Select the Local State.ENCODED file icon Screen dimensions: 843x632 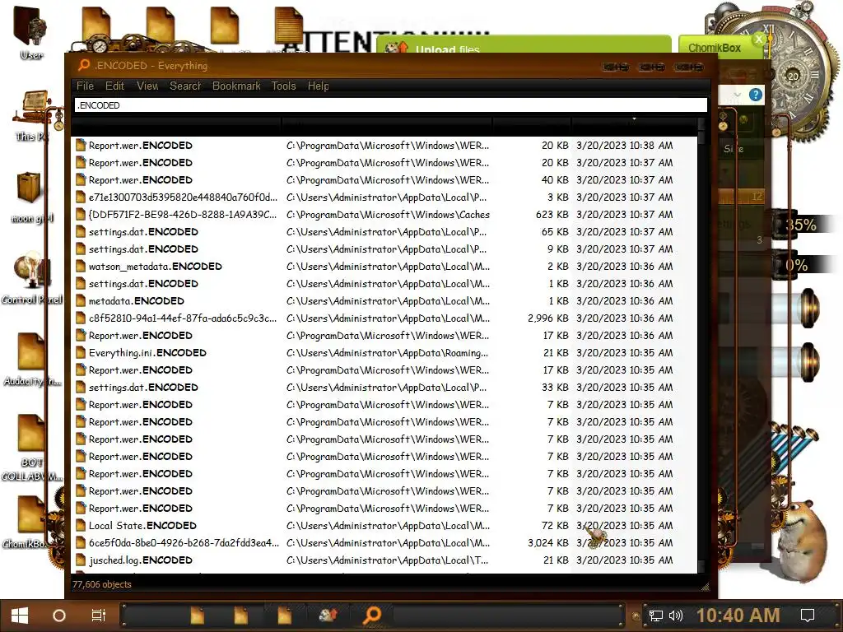click(81, 526)
